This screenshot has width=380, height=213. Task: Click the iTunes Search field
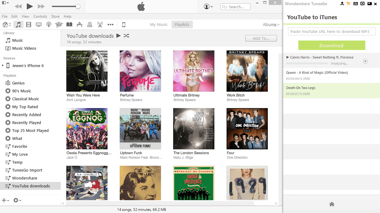[x=235, y=7]
